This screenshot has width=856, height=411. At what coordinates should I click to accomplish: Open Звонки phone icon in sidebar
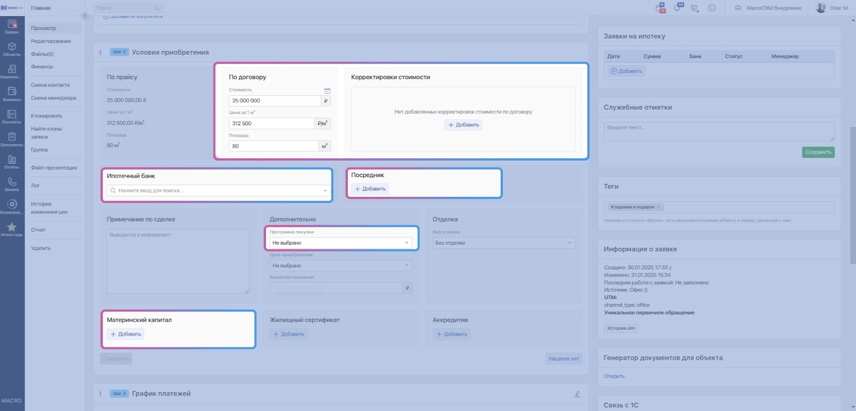[x=12, y=184]
